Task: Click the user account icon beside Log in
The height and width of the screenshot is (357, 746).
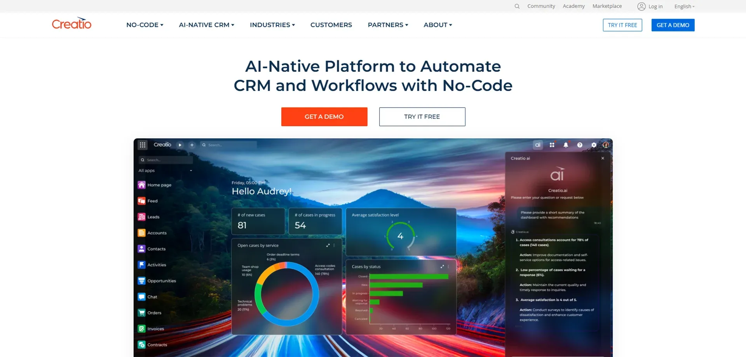Action: [x=641, y=6]
